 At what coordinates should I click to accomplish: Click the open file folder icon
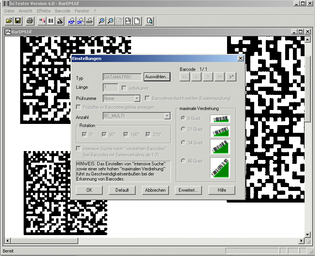[9, 21]
